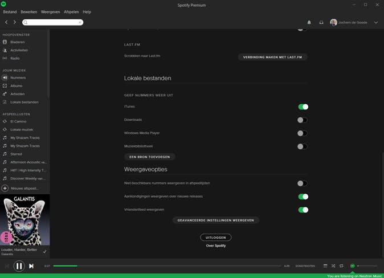The width and height of the screenshot is (384, 278).
Task: Open Weergeven menu
Action: click(x=50, y=12)
